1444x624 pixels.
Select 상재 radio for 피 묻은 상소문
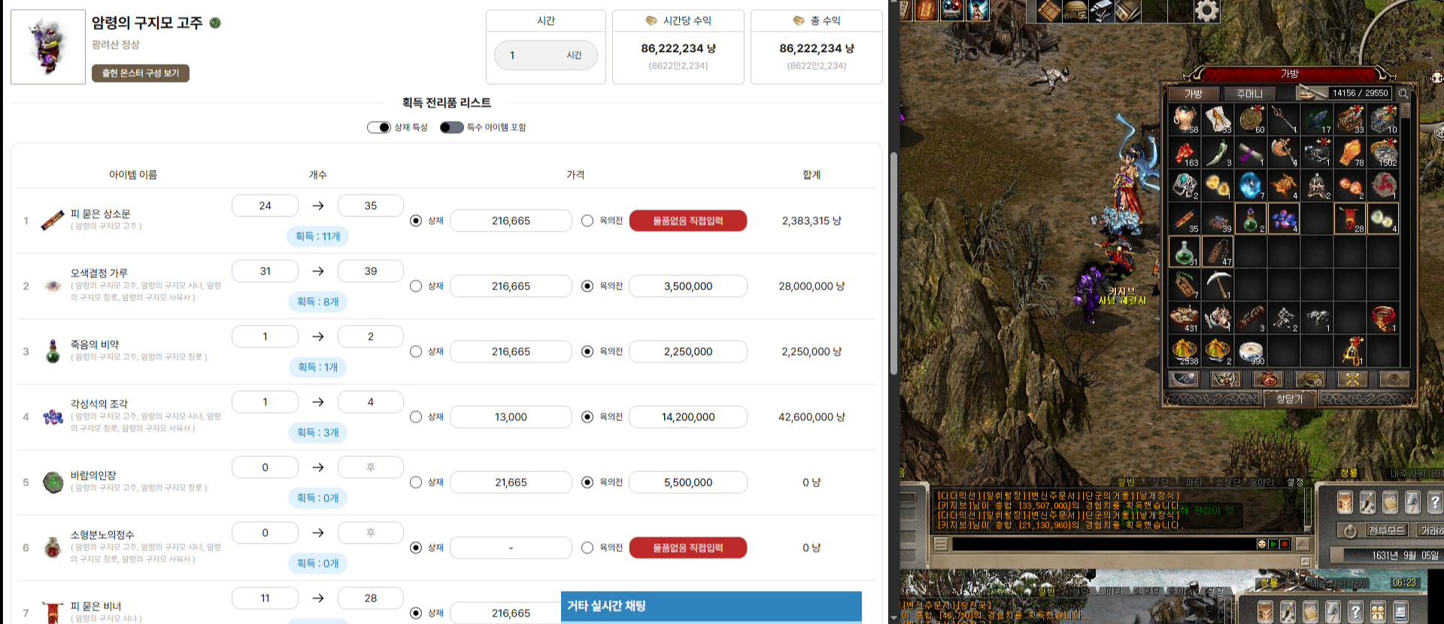pyautogui.click(x=416, y=221)
